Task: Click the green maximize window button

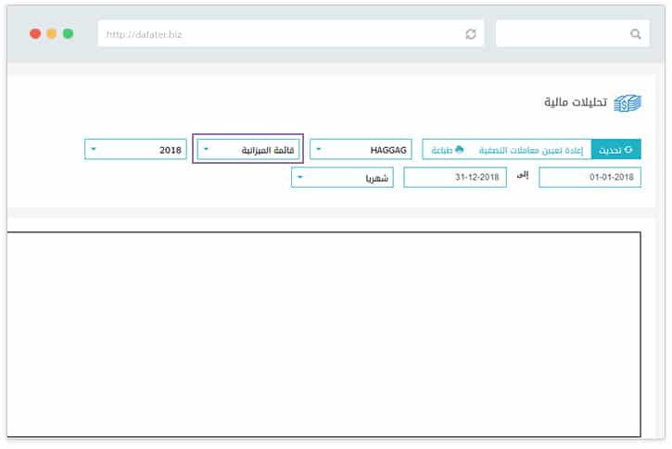Action: [68, 34]
